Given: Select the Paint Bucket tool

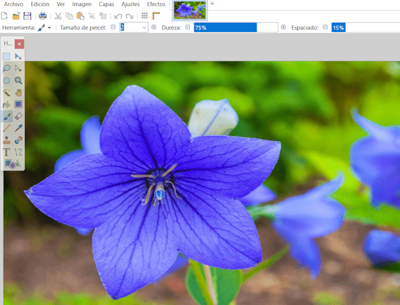Looking at the screenshot, I should 7,104.
